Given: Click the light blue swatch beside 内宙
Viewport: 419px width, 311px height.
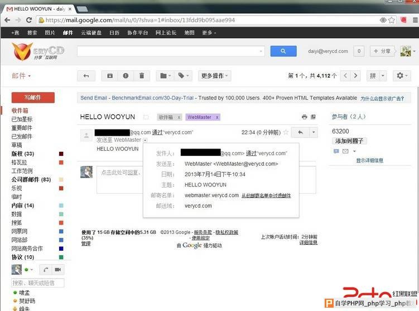Looking at the screenshot, I should click(61, 205).
